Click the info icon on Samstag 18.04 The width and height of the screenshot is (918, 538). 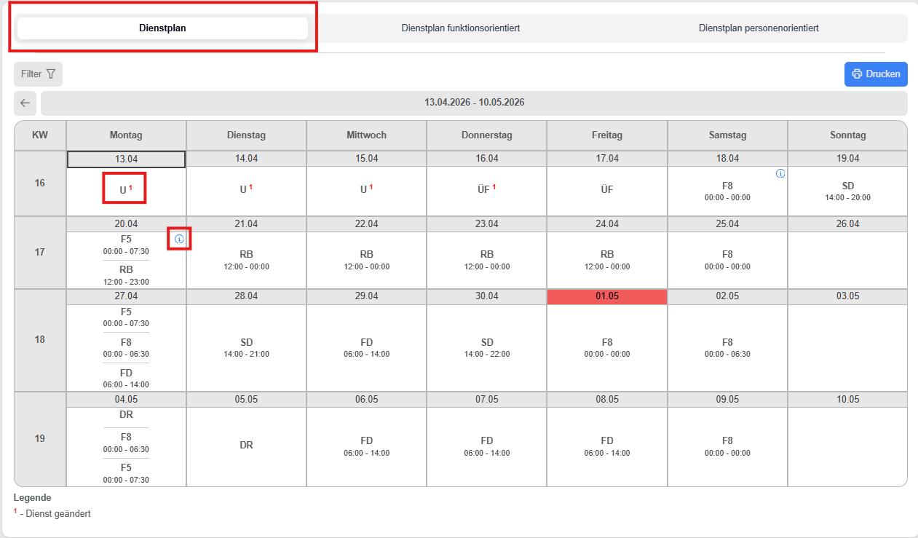tap(780, 174)
